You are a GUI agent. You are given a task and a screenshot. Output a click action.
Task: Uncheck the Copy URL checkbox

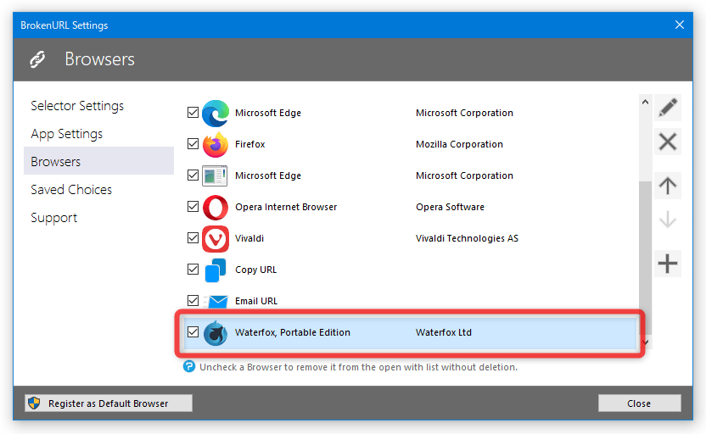[x=193, y=269]
